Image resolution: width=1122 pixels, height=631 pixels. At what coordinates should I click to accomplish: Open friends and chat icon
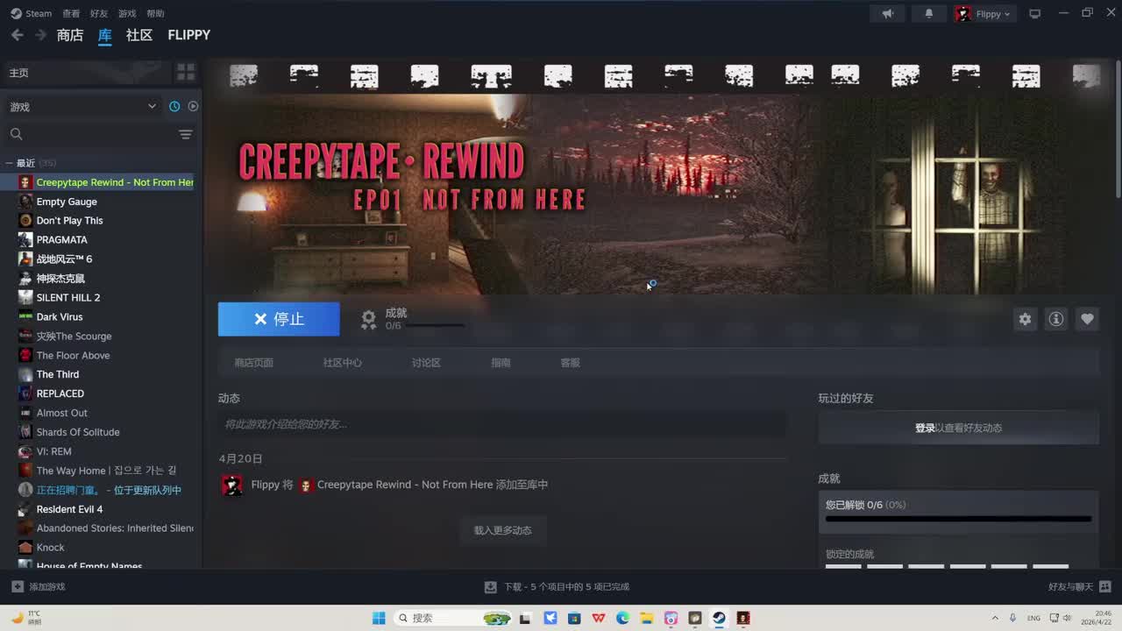[x=1104, y=586]
